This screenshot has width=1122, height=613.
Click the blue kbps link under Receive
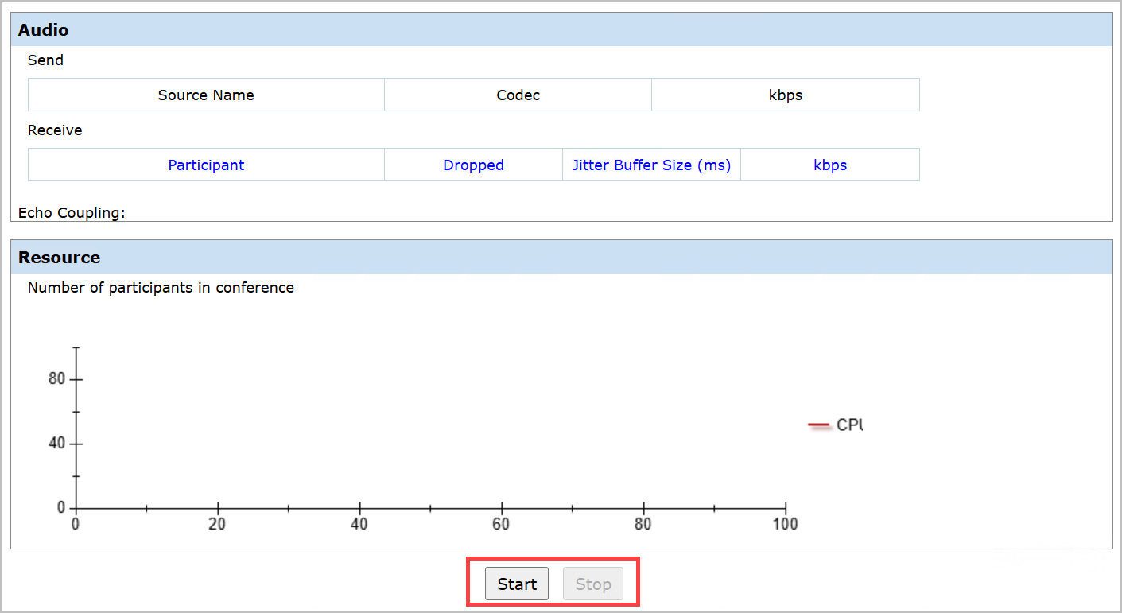(x=830, y=165)
